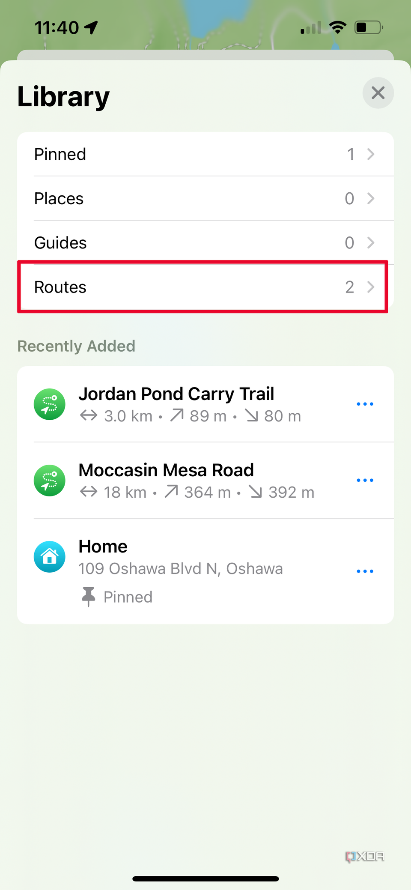The width and height of the screenshot is (411, 890).
Task: Open the Guides section chevron
Action: point(205,242)
